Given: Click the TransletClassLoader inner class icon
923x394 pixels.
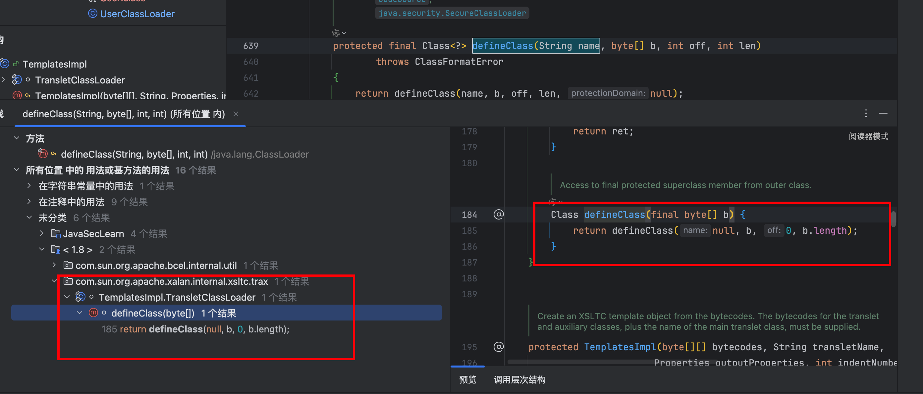Looking at the screenshot, I should (x=17, y=79).
